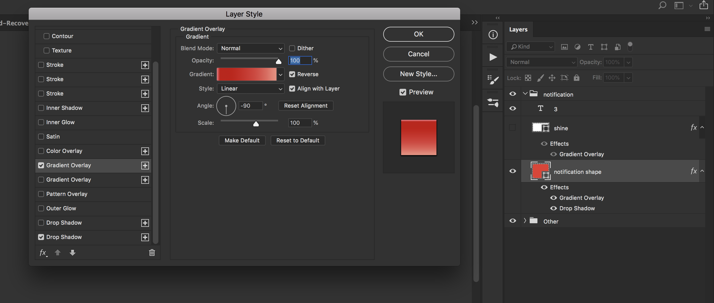The height and width of the screenshot is (303, 714).
Task: Open the Kind filter dropdown
Action: [530, 47]
